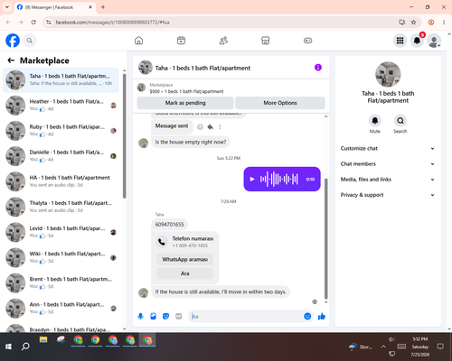This screenshot has width=452, height=361.
Task: Bookmark this page star icon
Action: 413,23
